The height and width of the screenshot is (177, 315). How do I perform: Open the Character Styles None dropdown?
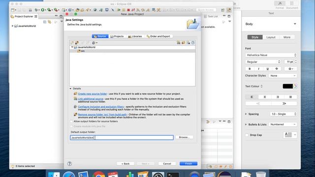(x=283, y=76)
